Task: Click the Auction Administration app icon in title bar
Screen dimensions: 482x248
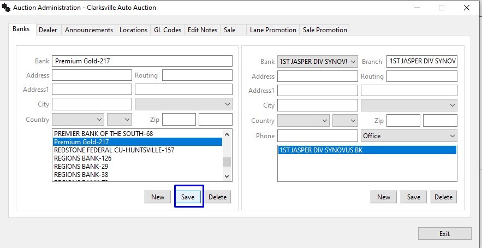Action: 7,8
